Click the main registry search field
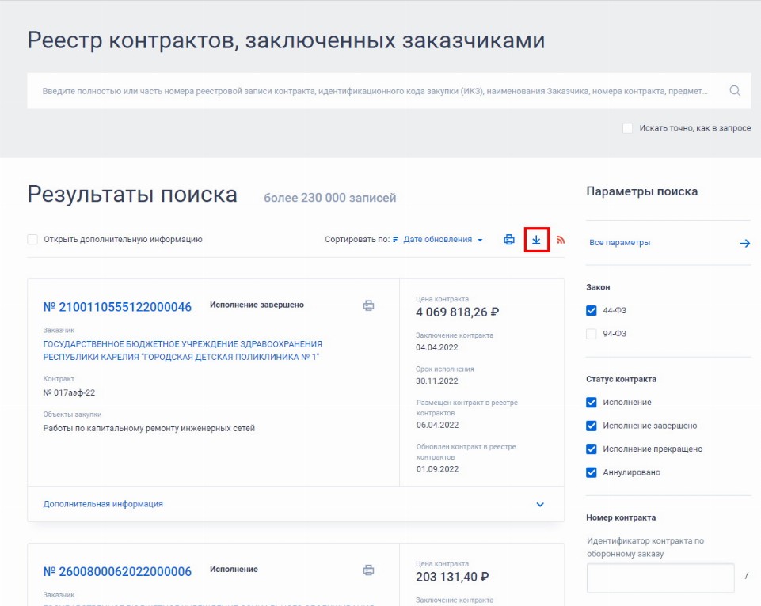The width and height of the screenshot is (761, 606). tap(372, 92)
